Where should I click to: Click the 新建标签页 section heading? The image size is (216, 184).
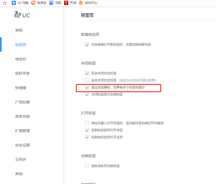pos(90,35)
